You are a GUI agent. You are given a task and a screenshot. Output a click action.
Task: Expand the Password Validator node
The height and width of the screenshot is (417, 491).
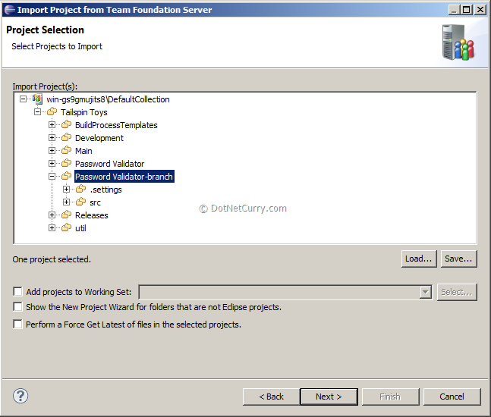[52, 163]
